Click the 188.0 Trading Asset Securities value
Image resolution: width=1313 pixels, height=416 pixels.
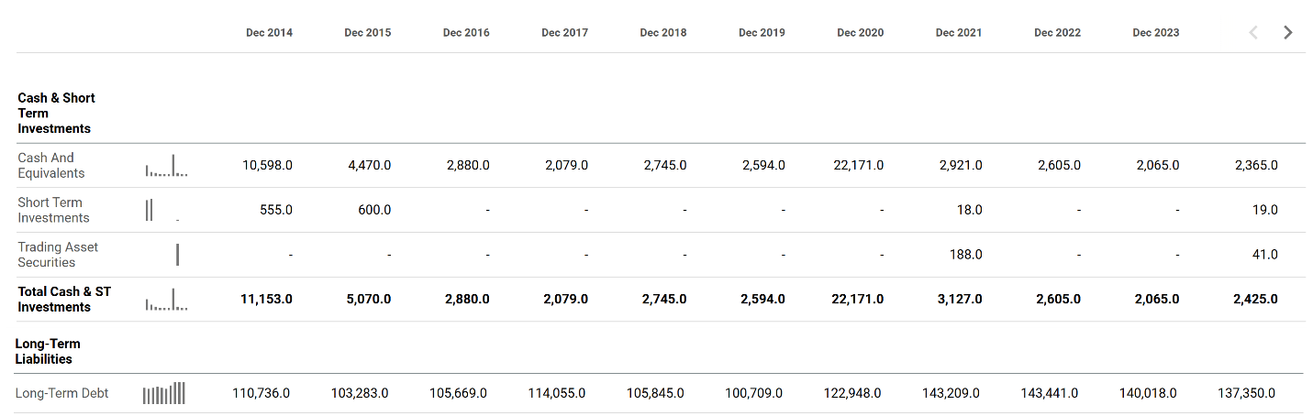point(965,255)
